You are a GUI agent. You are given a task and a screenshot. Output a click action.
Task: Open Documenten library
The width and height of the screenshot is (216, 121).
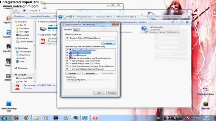click(x=25, y=55)
